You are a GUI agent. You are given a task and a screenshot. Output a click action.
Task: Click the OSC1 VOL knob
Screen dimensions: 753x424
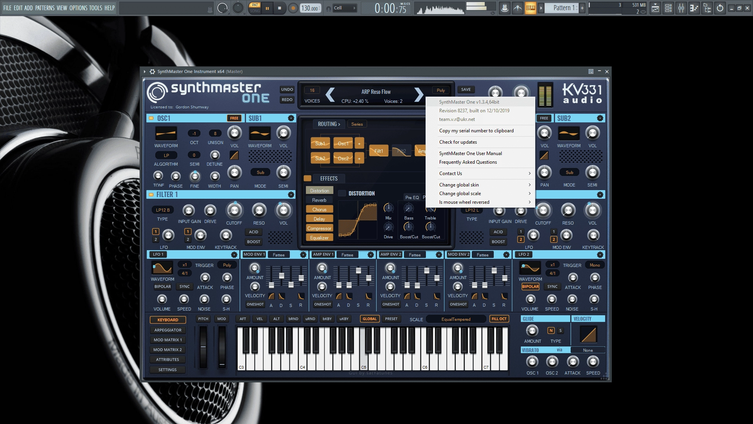point(235,133)
